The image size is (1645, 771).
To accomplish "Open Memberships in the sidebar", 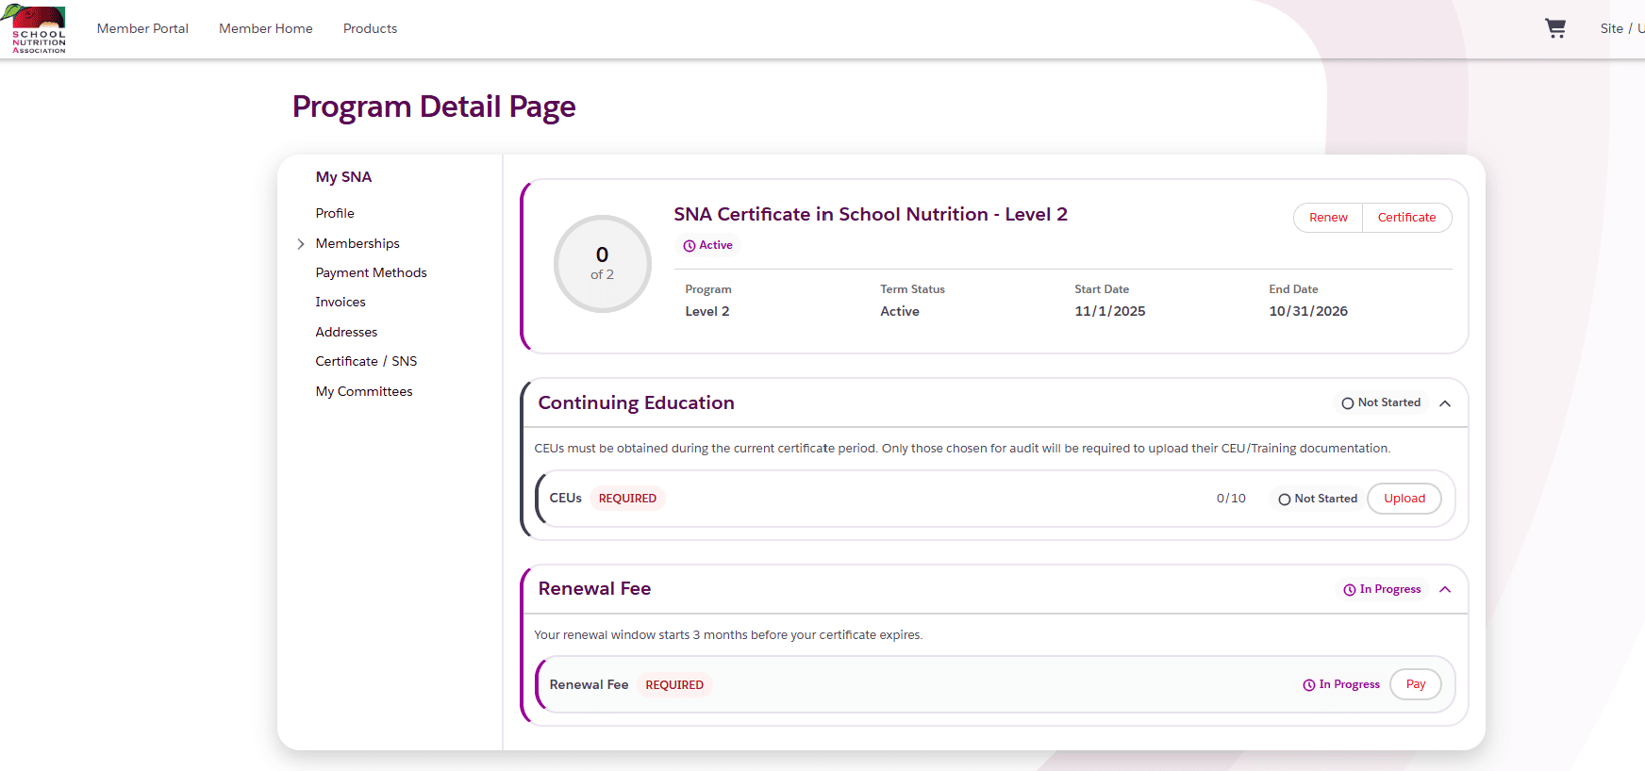I will (357, 243).
